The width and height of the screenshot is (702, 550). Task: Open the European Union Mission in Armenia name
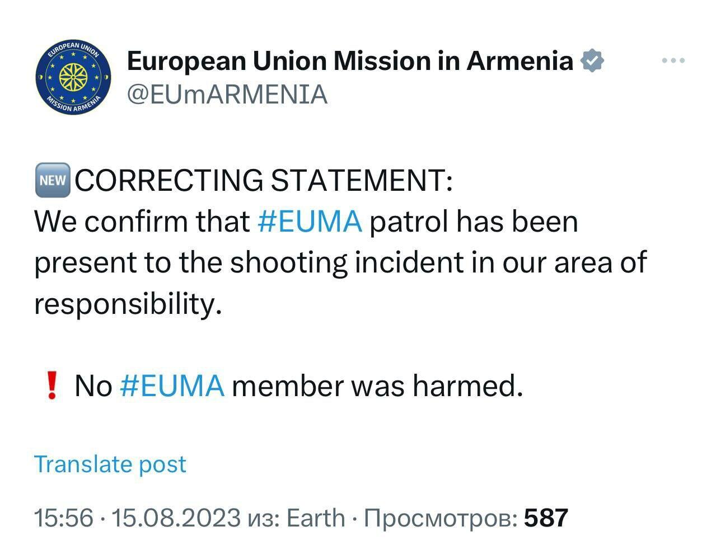pyautogui.click(x=350, y=60)
